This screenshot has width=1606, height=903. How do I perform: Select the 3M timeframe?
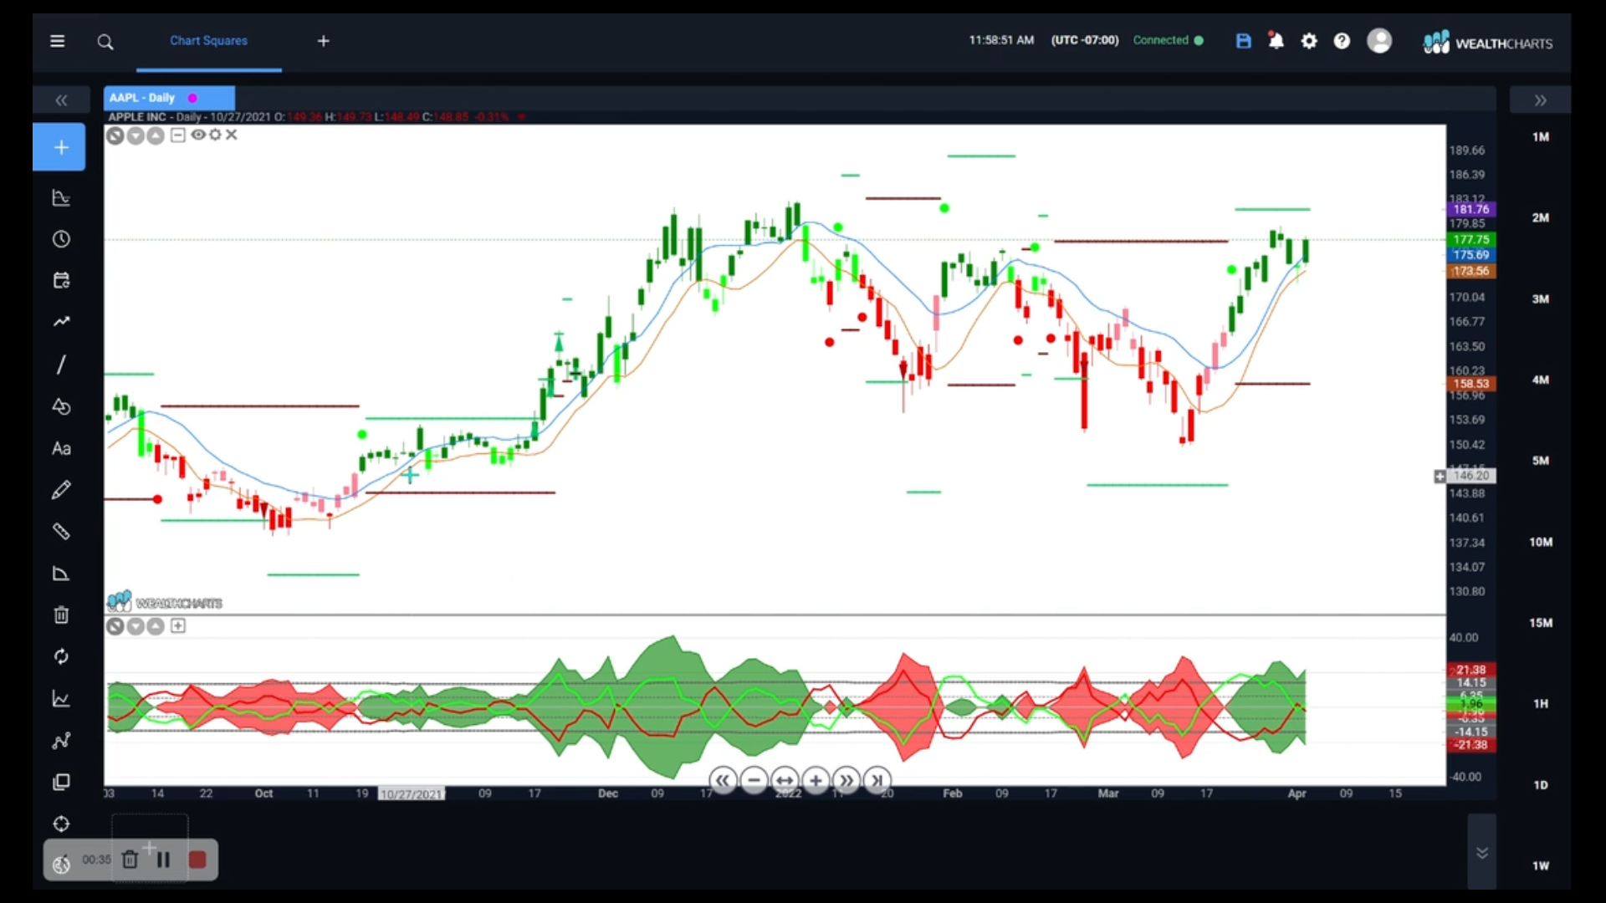[1541, 299]
